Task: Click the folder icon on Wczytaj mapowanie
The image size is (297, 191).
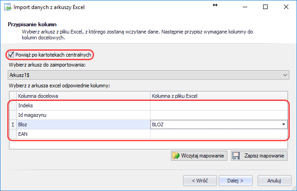Action: click(x=177, y=156)
